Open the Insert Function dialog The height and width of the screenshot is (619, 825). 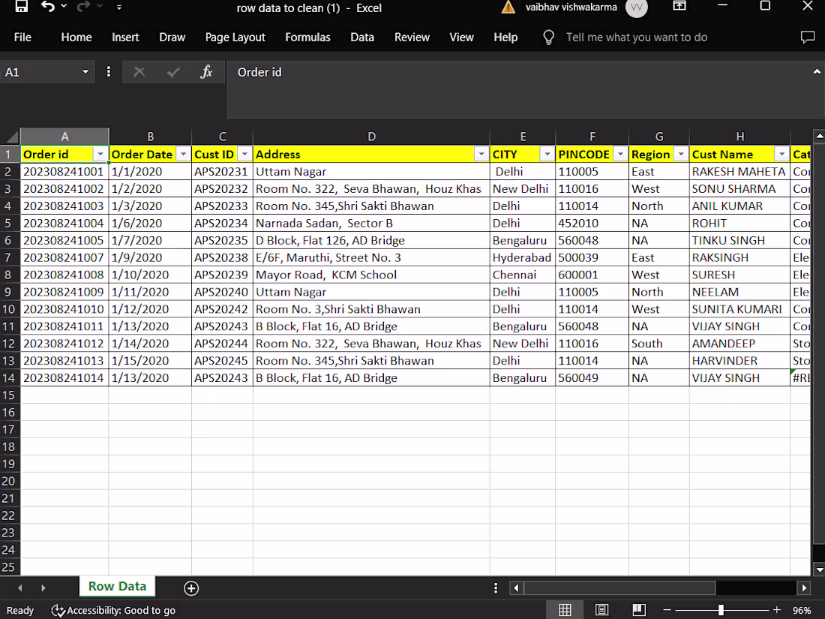[207, 72]
